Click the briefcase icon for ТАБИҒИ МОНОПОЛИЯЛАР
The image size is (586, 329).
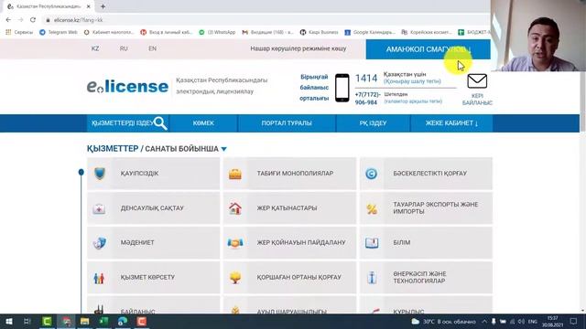click(235, 174)
